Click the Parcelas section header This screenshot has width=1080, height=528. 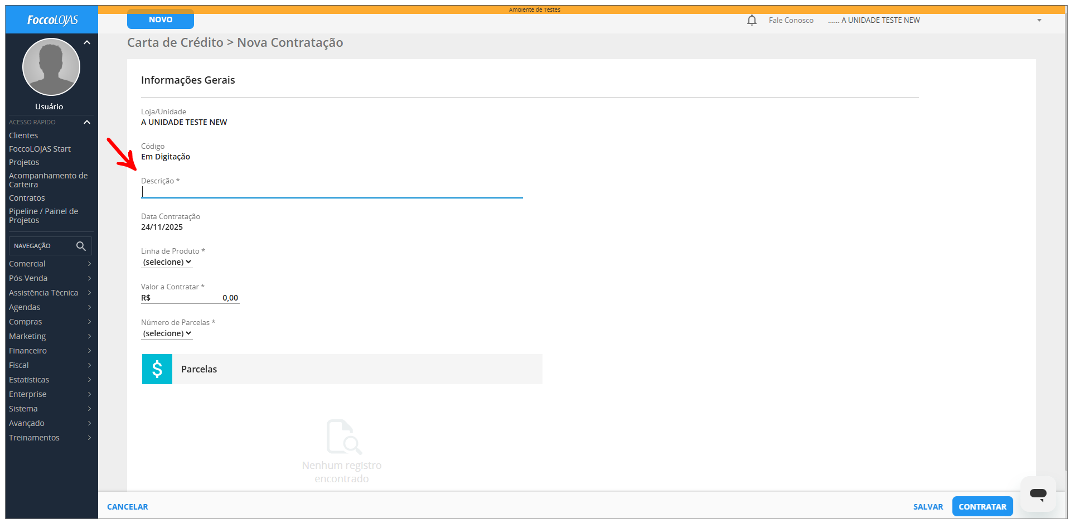coord(342,369)
